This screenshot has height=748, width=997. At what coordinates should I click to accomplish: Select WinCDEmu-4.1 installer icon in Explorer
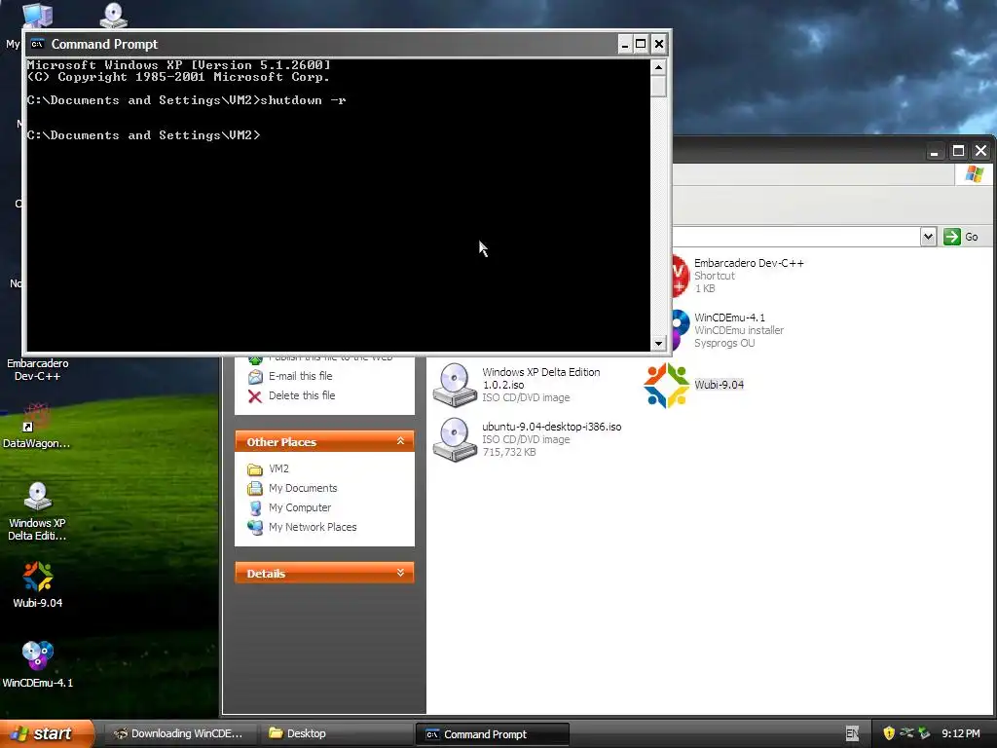coord(680,330)
